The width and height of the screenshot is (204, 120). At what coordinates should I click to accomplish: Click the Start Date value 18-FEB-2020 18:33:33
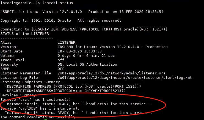(80, 51)
